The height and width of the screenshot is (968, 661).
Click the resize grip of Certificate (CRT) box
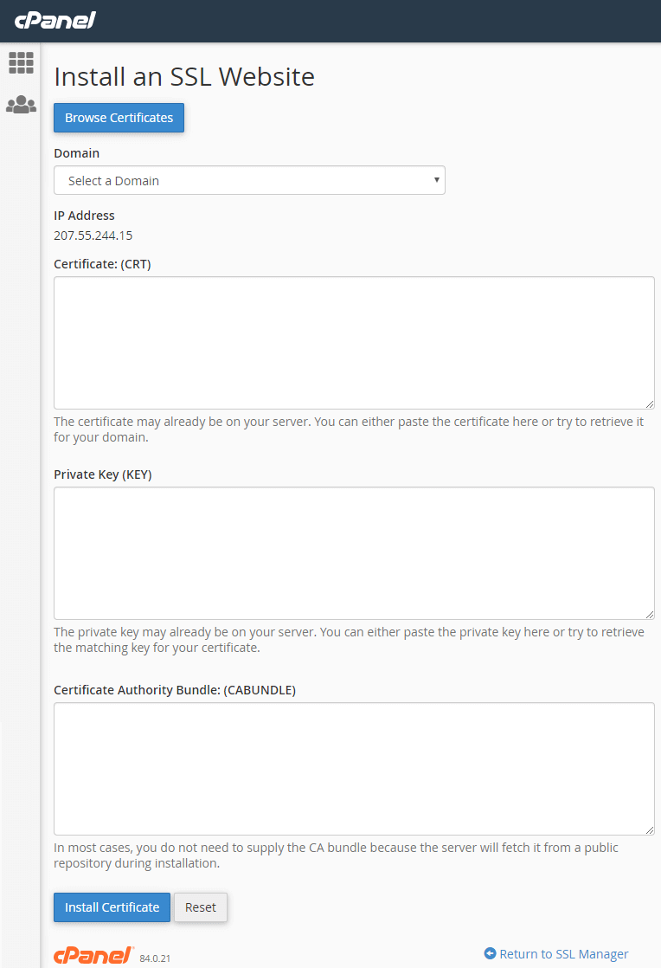[x=649, y=403]
